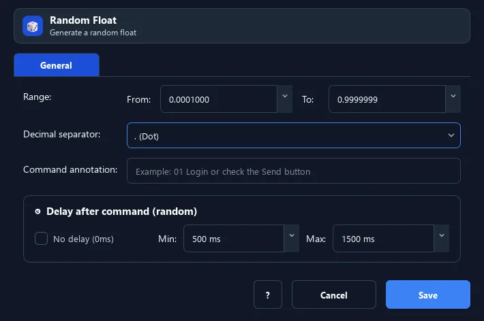Click the Generate a random float subtitle
The height and width of the screenshot is (321, 484).
[93, 33]
